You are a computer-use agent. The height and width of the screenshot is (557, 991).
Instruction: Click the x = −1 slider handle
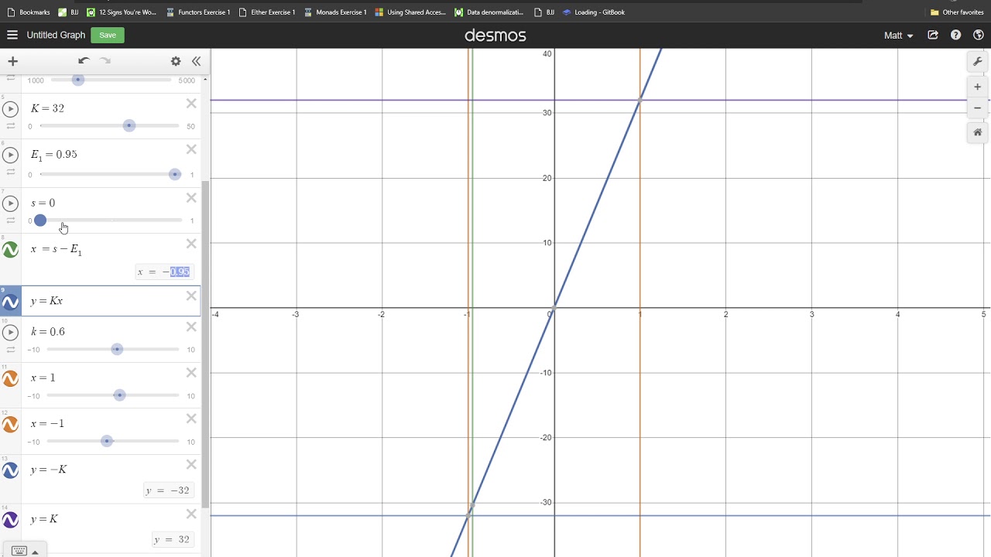point(107,440)
